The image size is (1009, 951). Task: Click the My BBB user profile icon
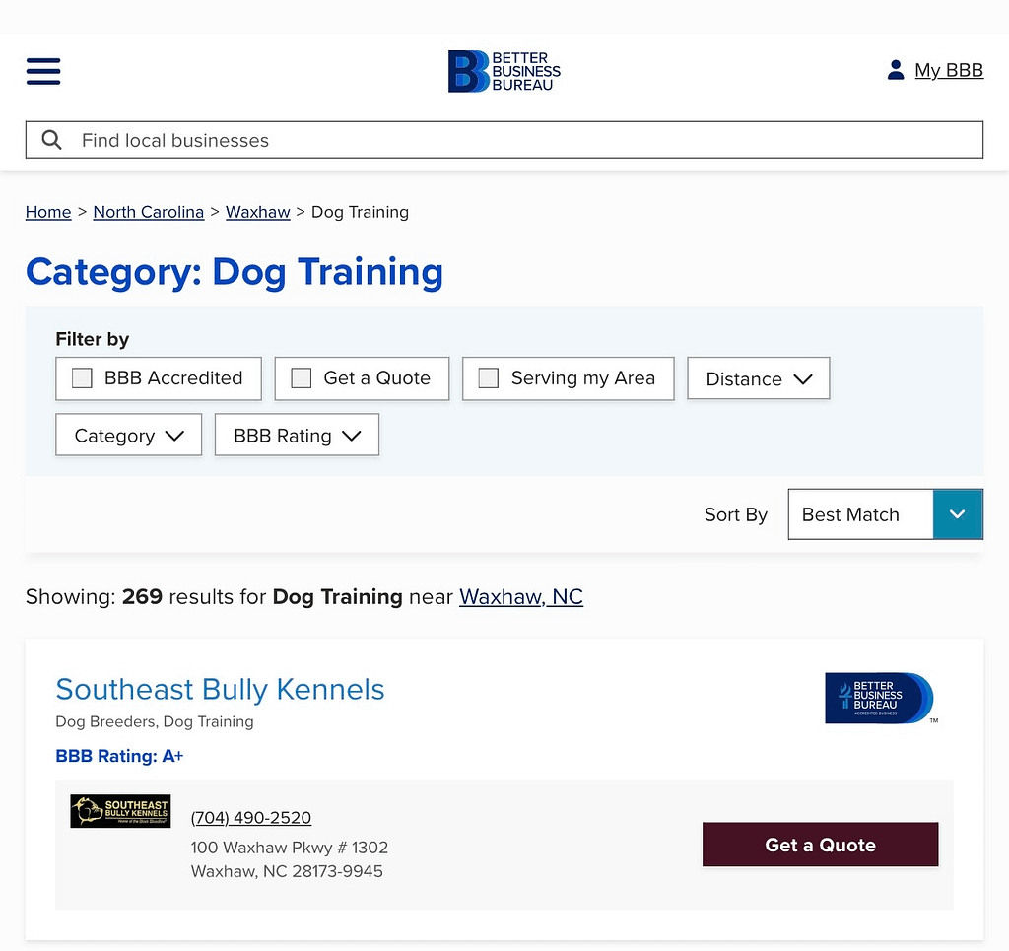[x=895, y=70]
